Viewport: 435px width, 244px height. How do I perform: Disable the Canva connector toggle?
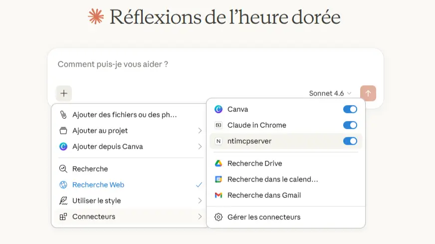click(350, 109)
